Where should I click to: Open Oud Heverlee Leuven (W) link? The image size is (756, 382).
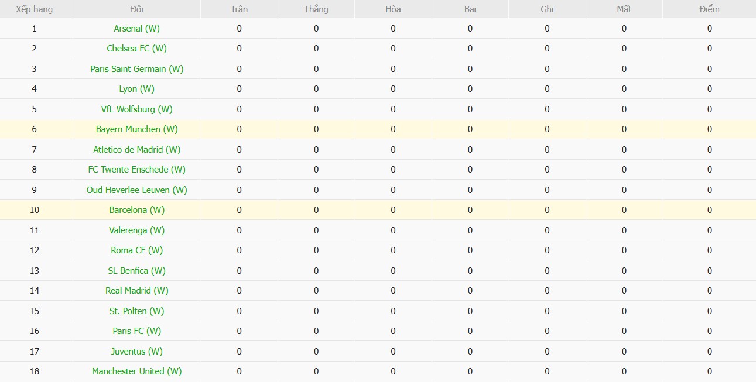[136, 190]
